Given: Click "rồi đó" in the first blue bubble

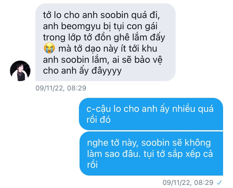Looking at the screenshot, I should (x=98, y=120).
